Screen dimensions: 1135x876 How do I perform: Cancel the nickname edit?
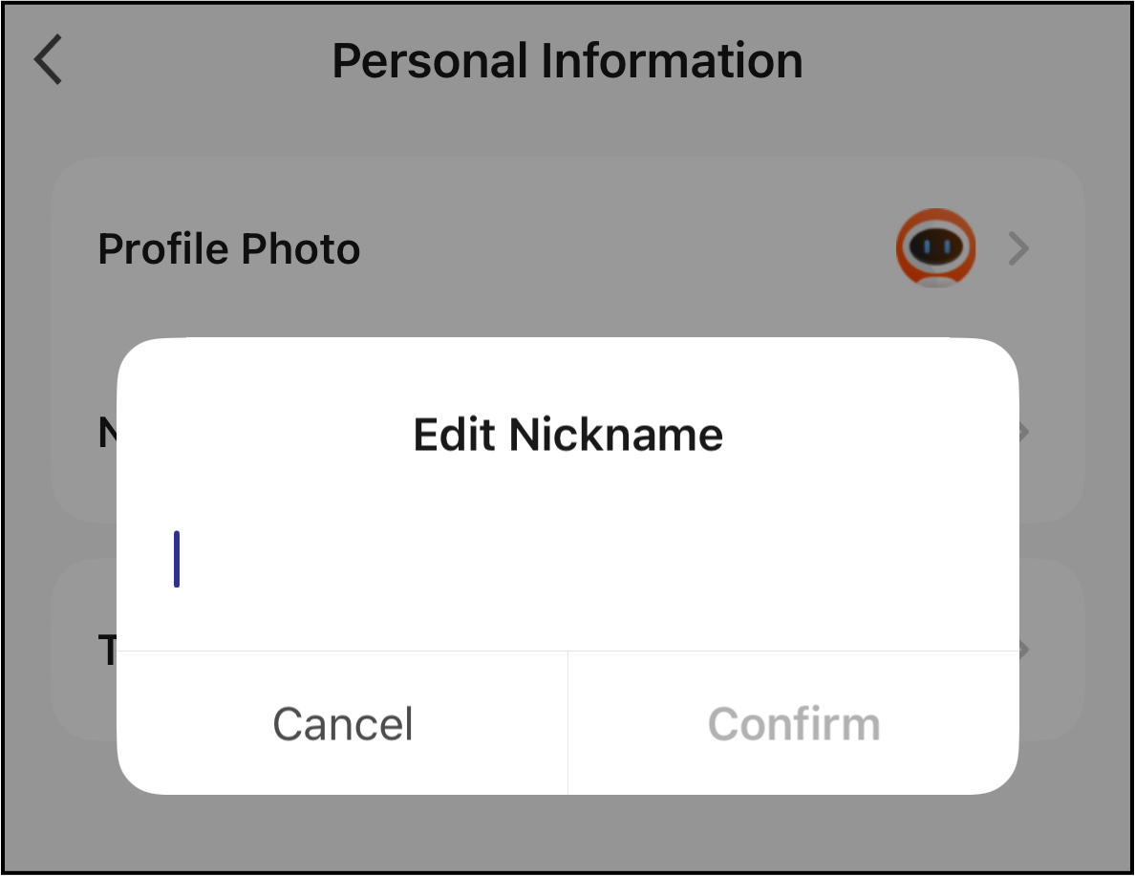pyautogui.click(x=342, y=723)
